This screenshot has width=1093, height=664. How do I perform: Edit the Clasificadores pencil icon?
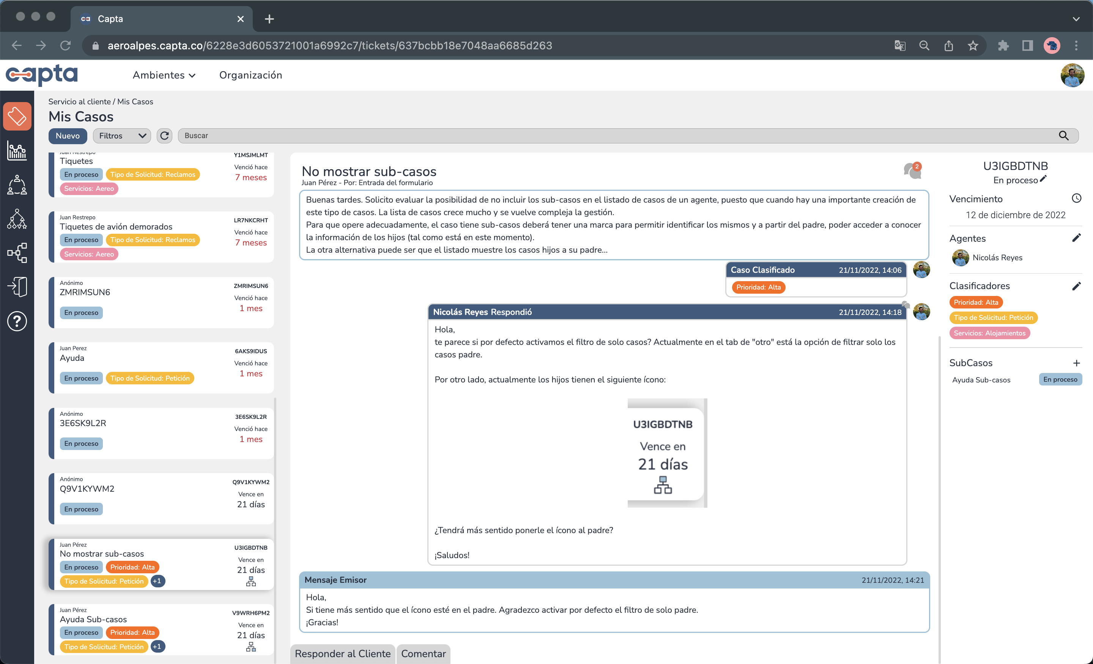[x=1076, y=286]
